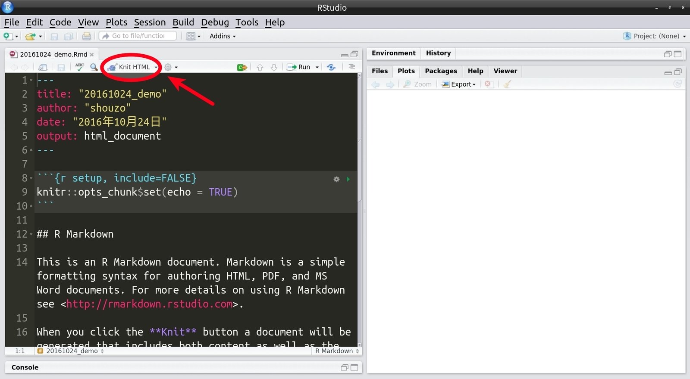The image size is (690, 379).
Task: Click the workspace panes grid icon
Action: [191, 36]
